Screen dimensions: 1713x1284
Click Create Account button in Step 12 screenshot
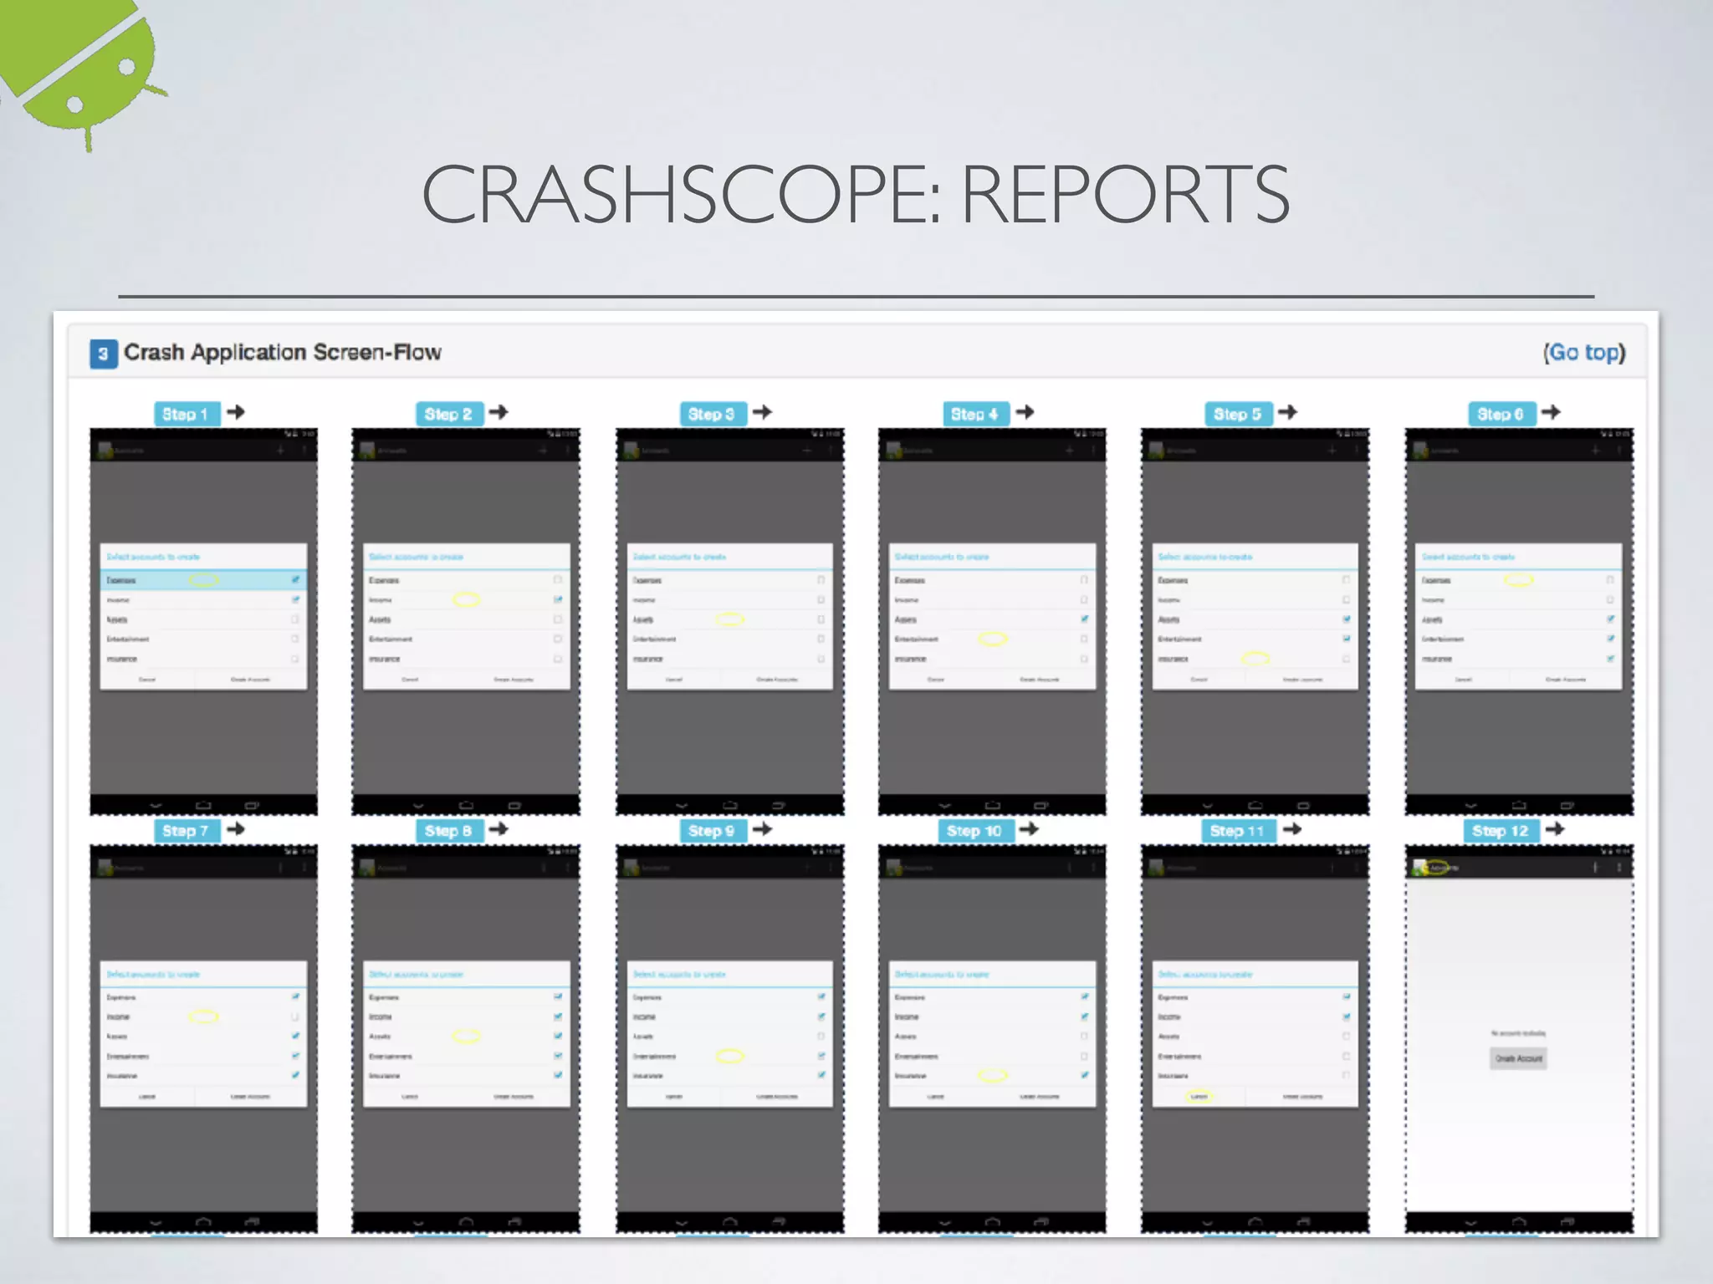click(x=1519, y=1058)
